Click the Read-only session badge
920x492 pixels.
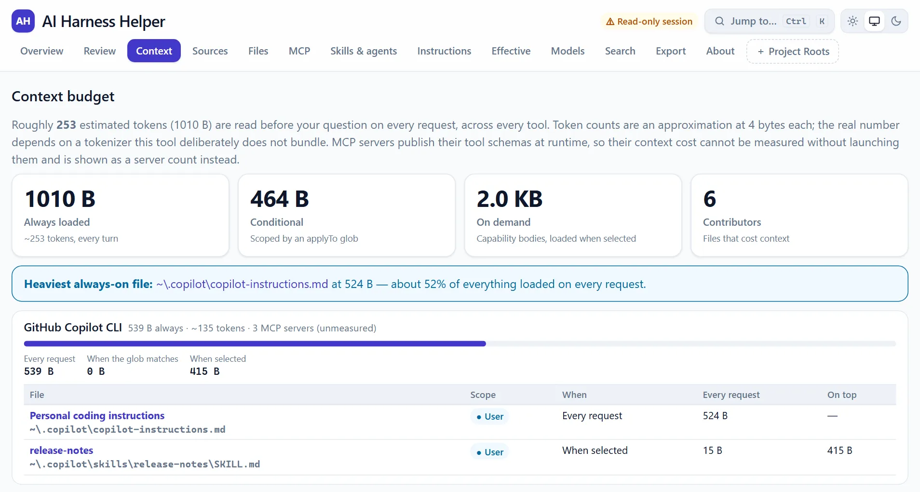649,21
